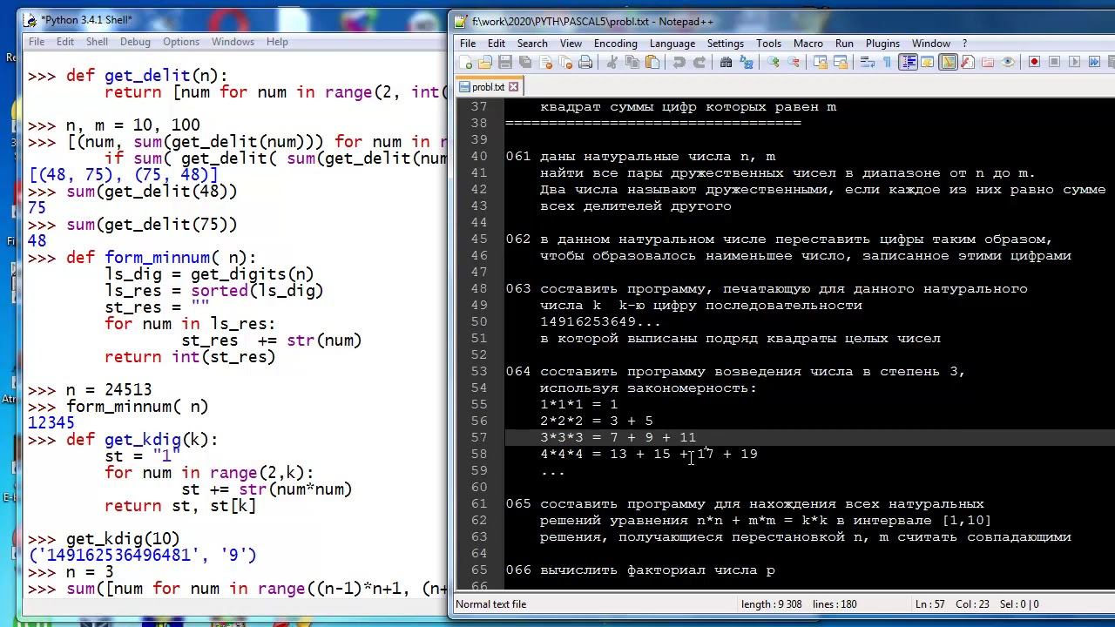Toggle show all characters pilcrow icon
1115x627 pixels.
click(887, 62)
